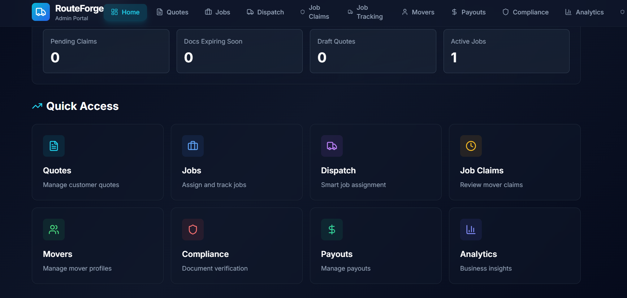Open Movers from the top navigation
This screenshot has width=627, height=298.
pos(418,12)
